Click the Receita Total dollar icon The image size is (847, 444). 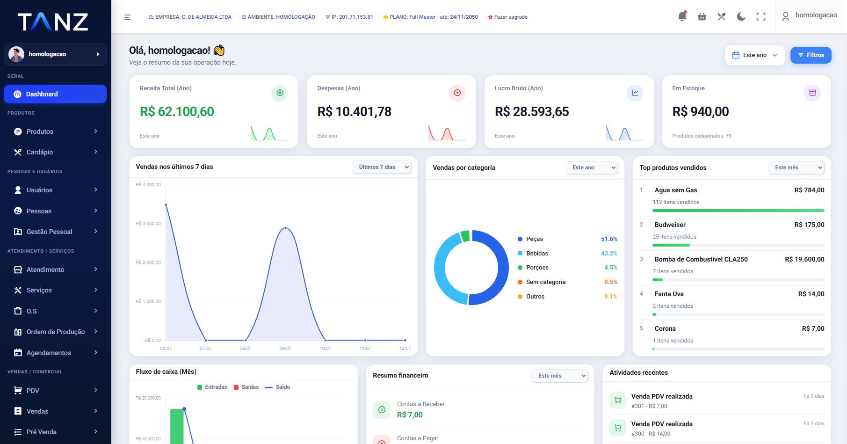[280, 93]
